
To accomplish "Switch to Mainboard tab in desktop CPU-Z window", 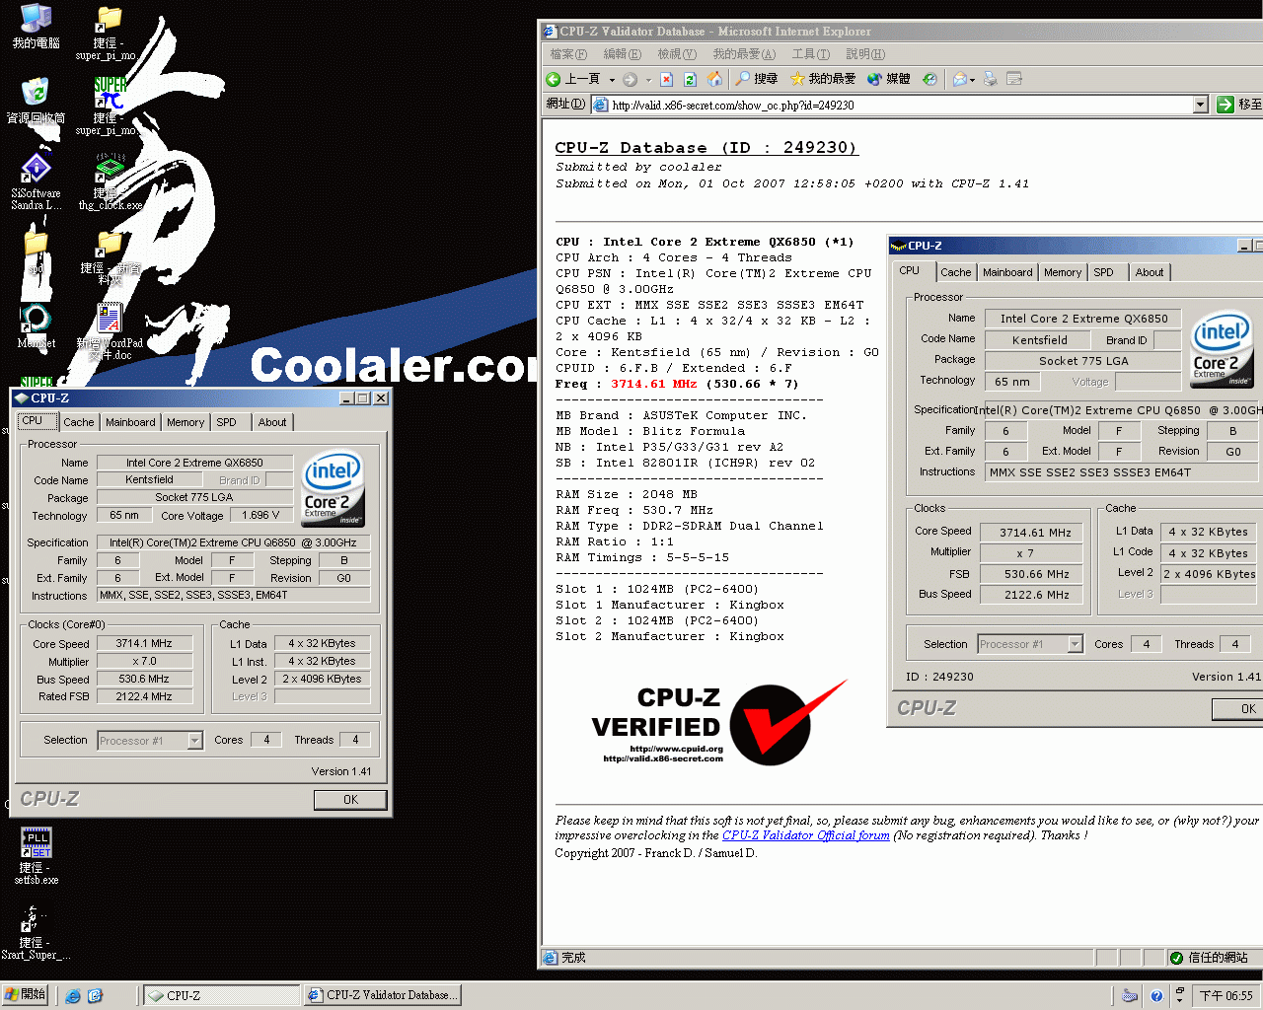I will (x=130, y=422).
